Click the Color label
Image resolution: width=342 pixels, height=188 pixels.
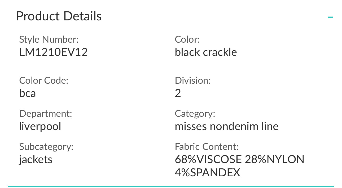187,40
